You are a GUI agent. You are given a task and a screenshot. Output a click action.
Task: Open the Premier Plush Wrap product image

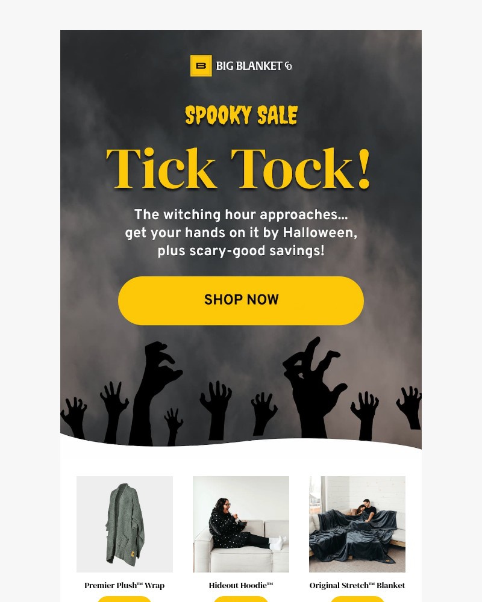(125, 524)
